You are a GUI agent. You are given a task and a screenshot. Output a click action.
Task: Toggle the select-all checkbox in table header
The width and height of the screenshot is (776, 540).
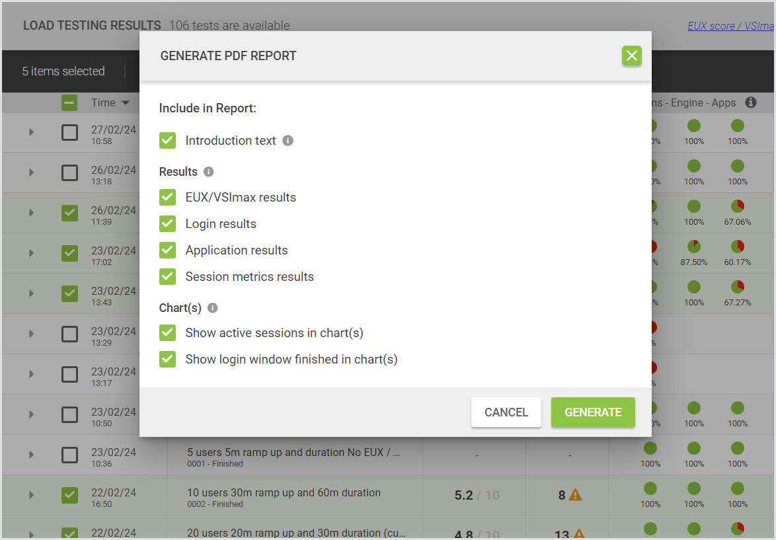pyautogui.click(x=69, y=102)
